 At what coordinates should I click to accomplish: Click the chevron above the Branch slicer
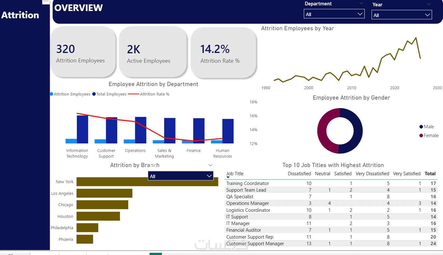tap(210, 165)
